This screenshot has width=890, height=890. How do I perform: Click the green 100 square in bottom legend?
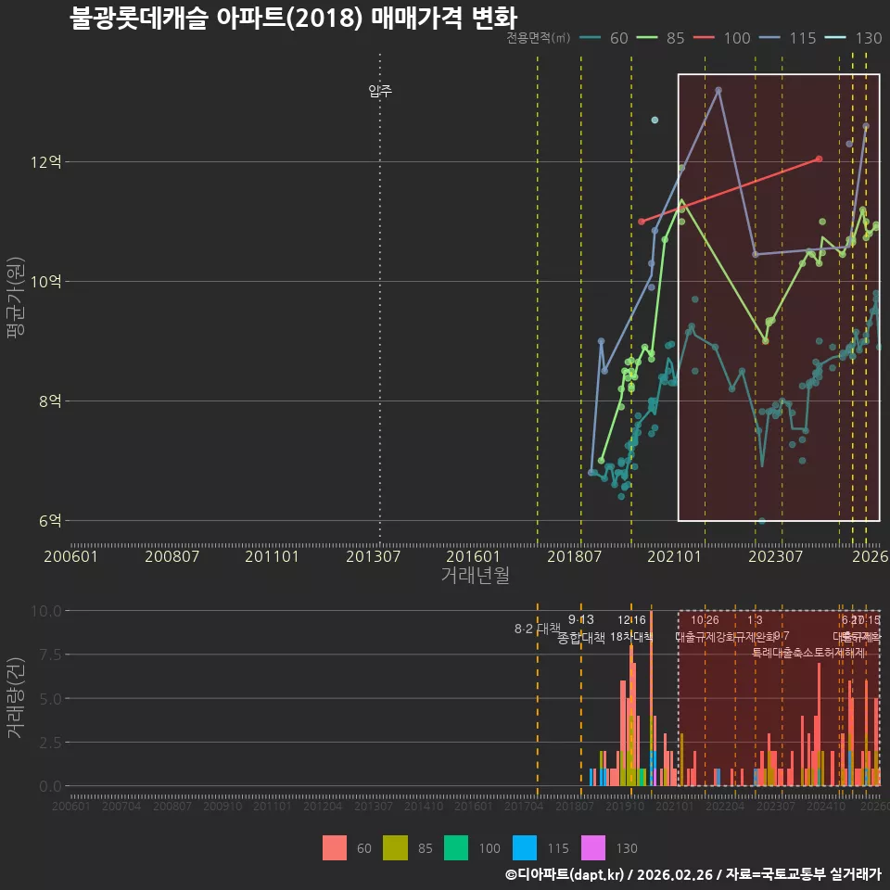(456, 848)
